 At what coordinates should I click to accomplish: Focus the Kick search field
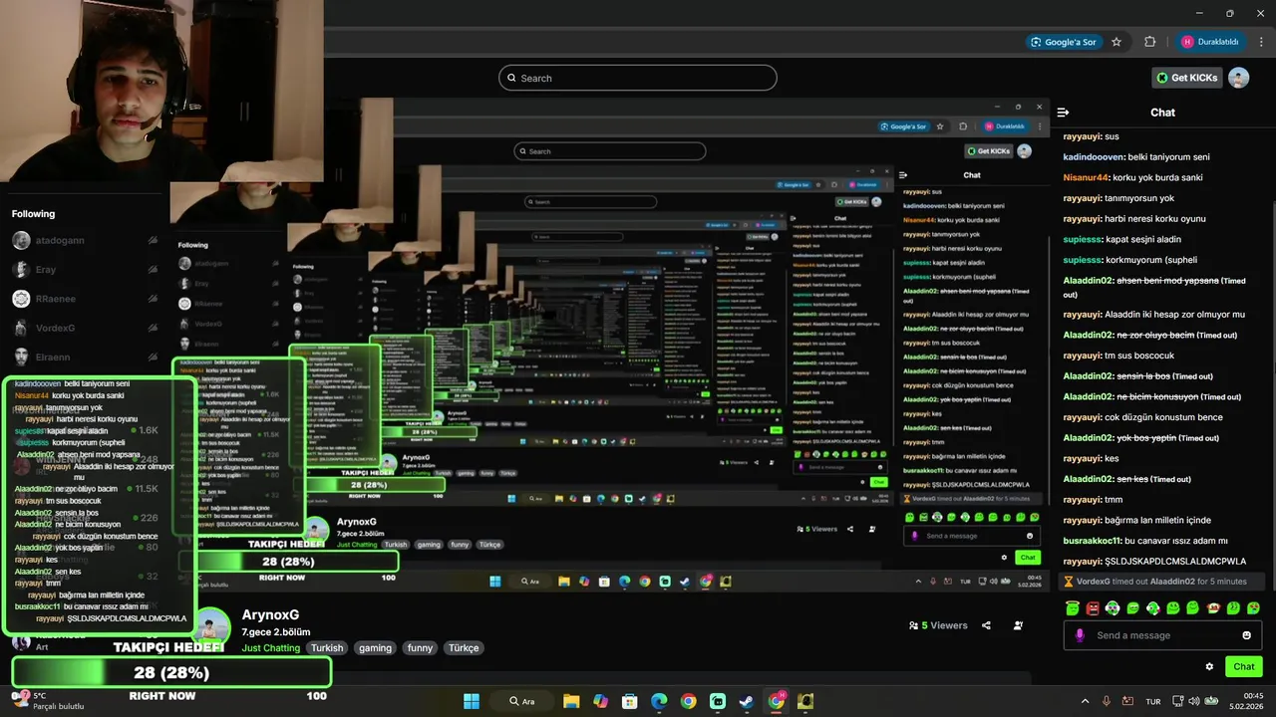tap(638, 78)
